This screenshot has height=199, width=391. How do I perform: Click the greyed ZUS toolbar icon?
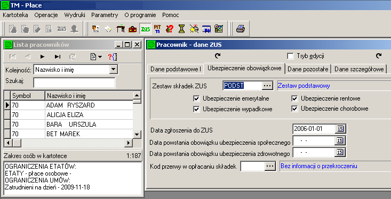tap(61, 29)
